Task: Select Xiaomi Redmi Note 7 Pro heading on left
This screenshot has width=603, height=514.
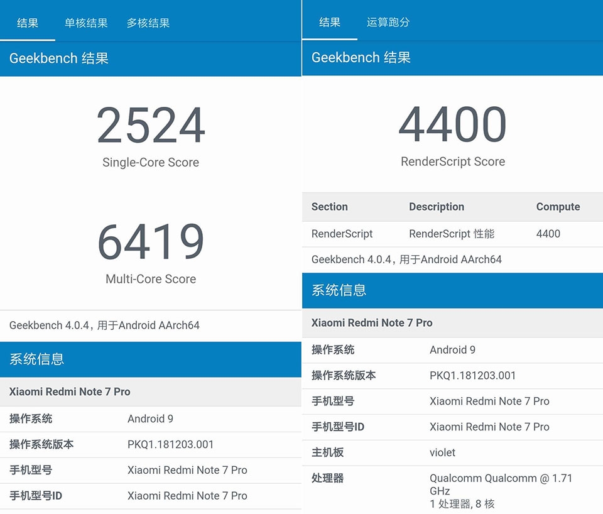Action: (x=70, y=391)
